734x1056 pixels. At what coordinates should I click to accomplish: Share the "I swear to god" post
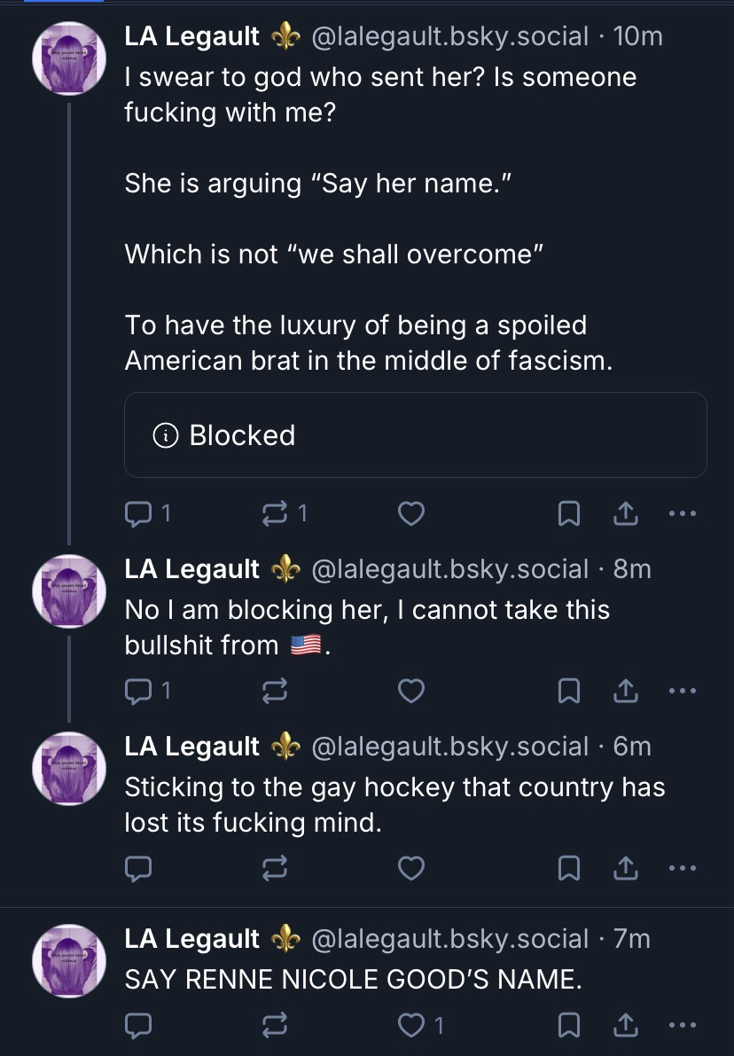pos(626,513)
